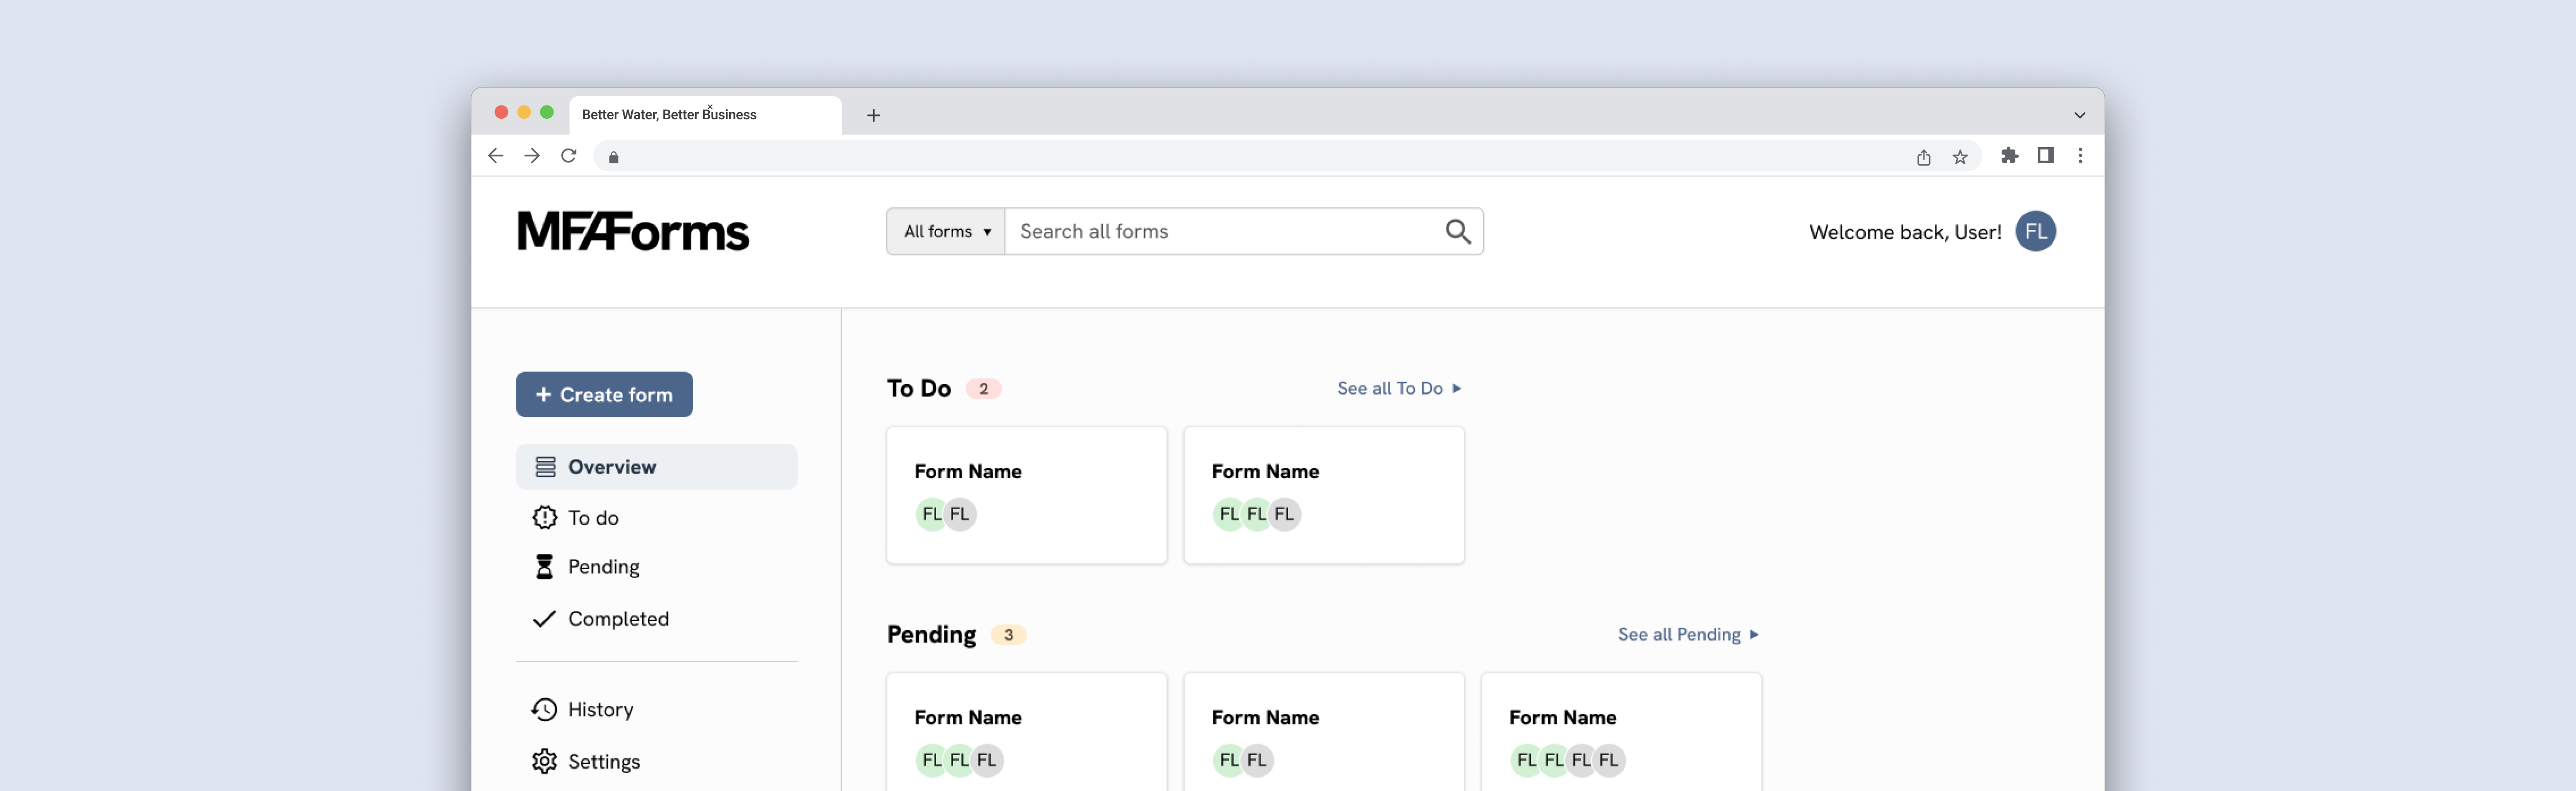Screen dimensions: 2576x791
Task: Go back with browser arrow
Action: point(495,156)
